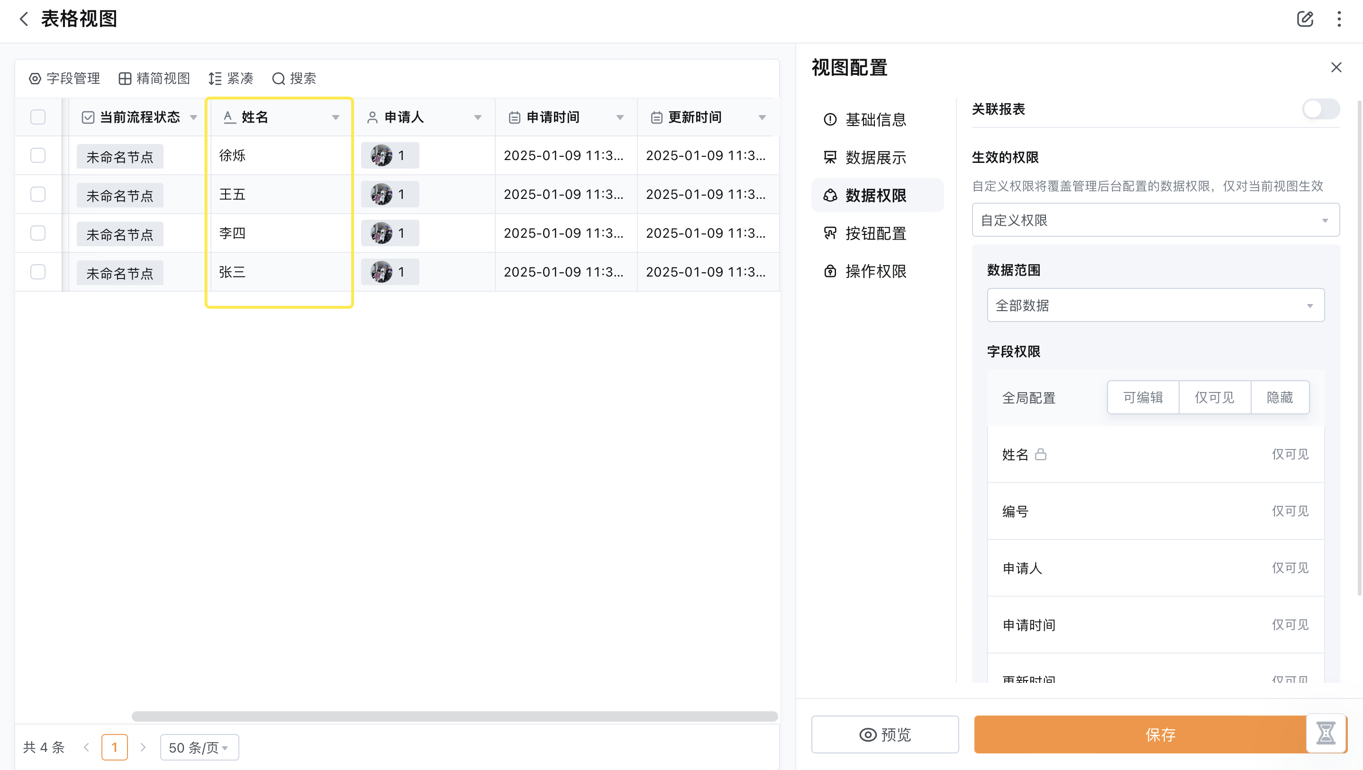Open the 自定义权限 permission dropdown
Image resolution: width=1363 pixels, height=770 pixels.
(x=1155, y=220)
